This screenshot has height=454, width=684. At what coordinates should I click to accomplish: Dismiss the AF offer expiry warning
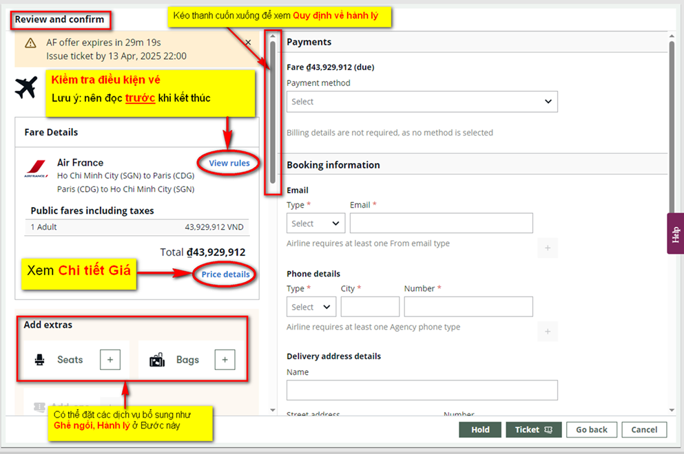[x=248, y=42]
